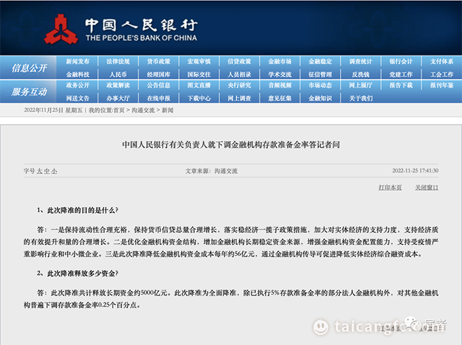Screen dimensions: 462x345
Task: Select 金融知识 in the navigation bar
Action: (320, 98)
